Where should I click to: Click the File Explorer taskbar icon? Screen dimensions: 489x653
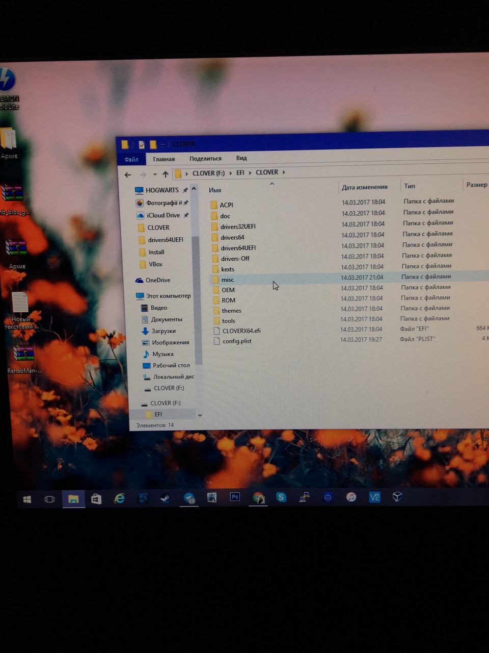coord(73,499)
